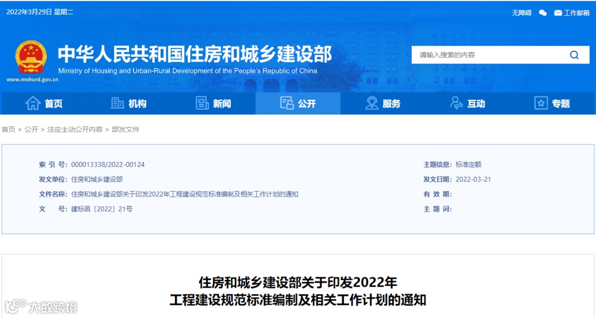
Task: Click the 有 效 期 label
Action: point(438,195)
